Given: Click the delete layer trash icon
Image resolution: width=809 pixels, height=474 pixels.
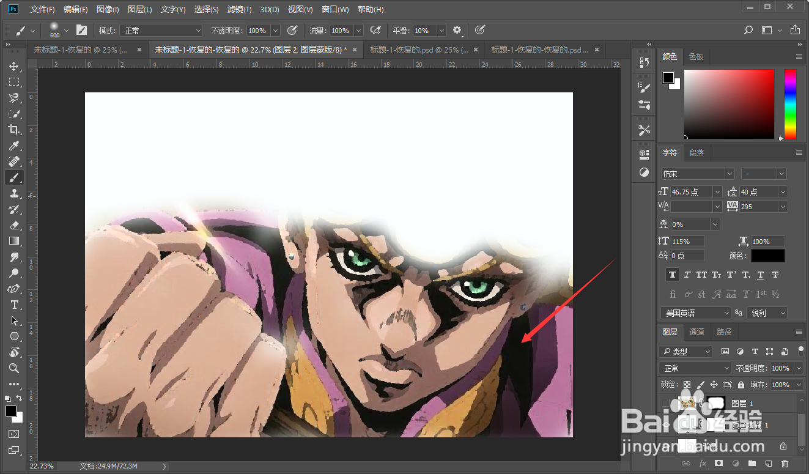Looking at the screenshot, I should coord(785,464).
